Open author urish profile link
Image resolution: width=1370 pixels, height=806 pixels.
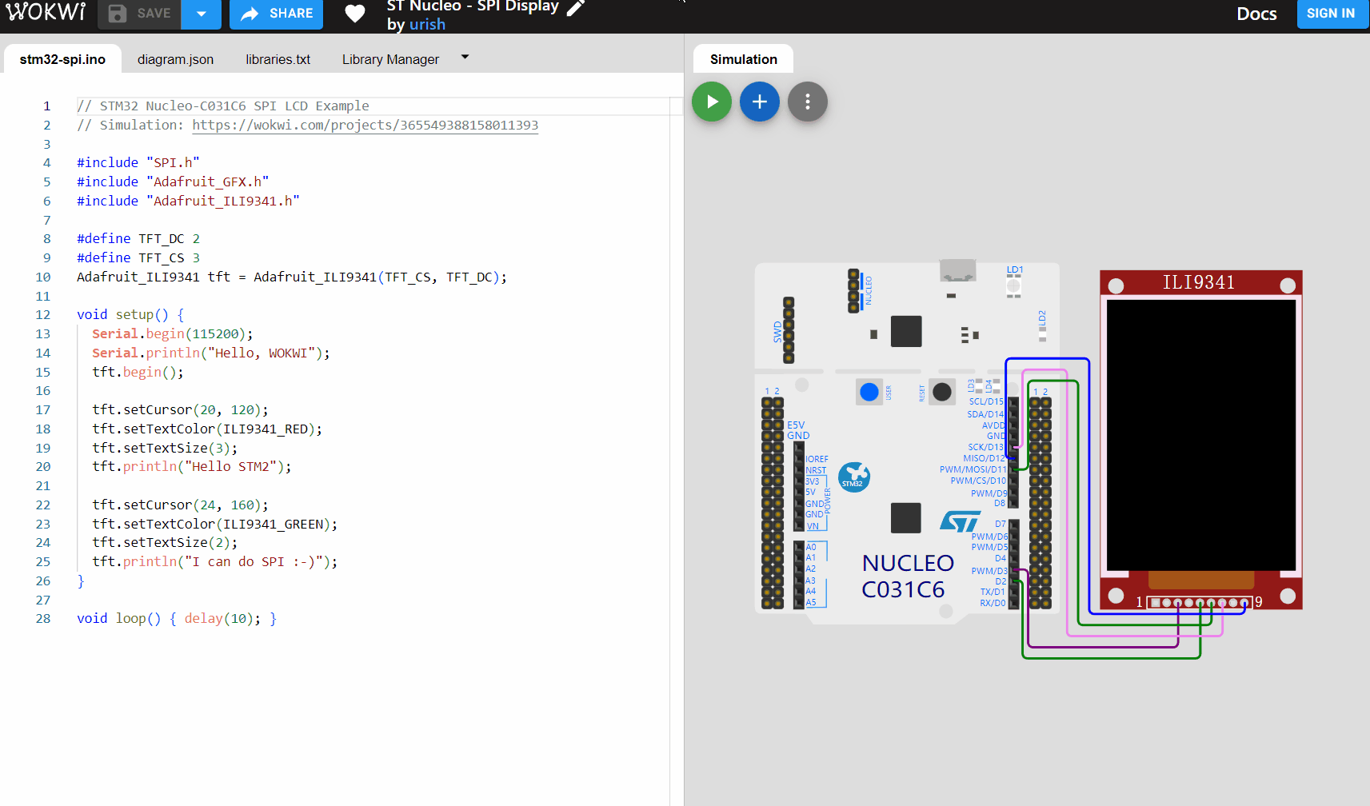[427, 24]
